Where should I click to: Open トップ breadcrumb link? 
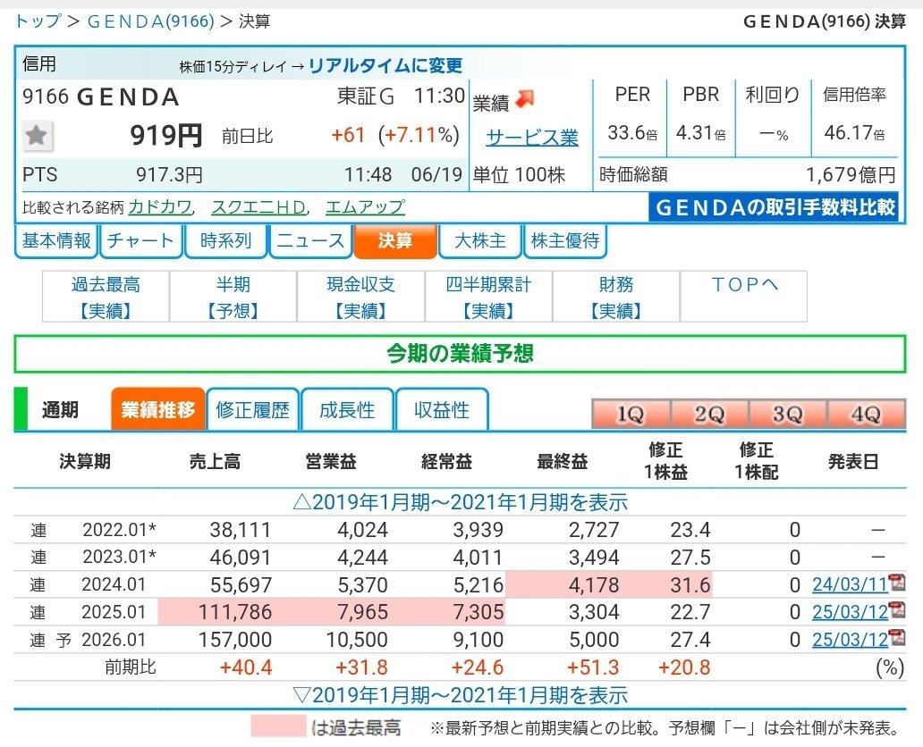pyautogui.click(x=38, y=21)
